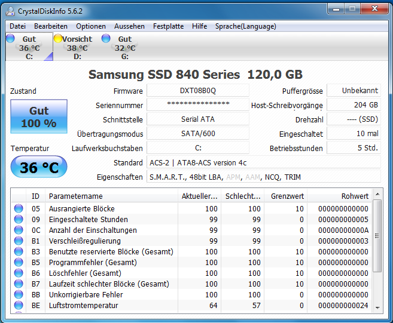393x323 pixels.
Task: Click the Puffergrösse value Unbekannt
Action: click(x=354, y=90)
